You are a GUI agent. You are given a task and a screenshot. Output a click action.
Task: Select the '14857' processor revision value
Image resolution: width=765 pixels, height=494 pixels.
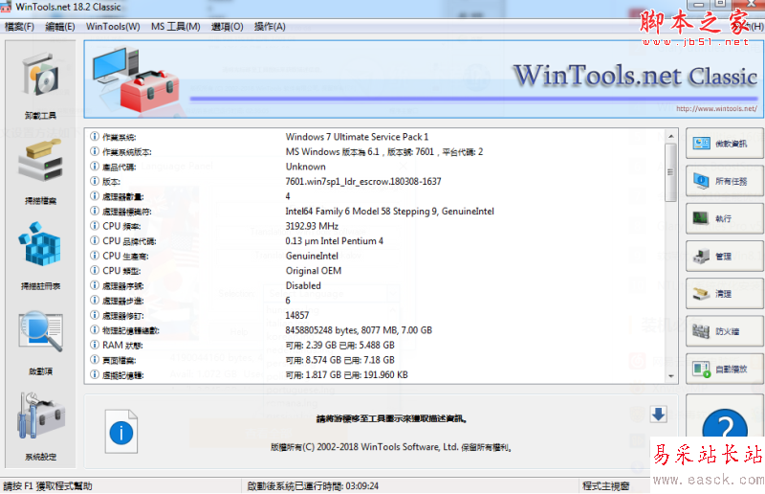click(296, 315)
